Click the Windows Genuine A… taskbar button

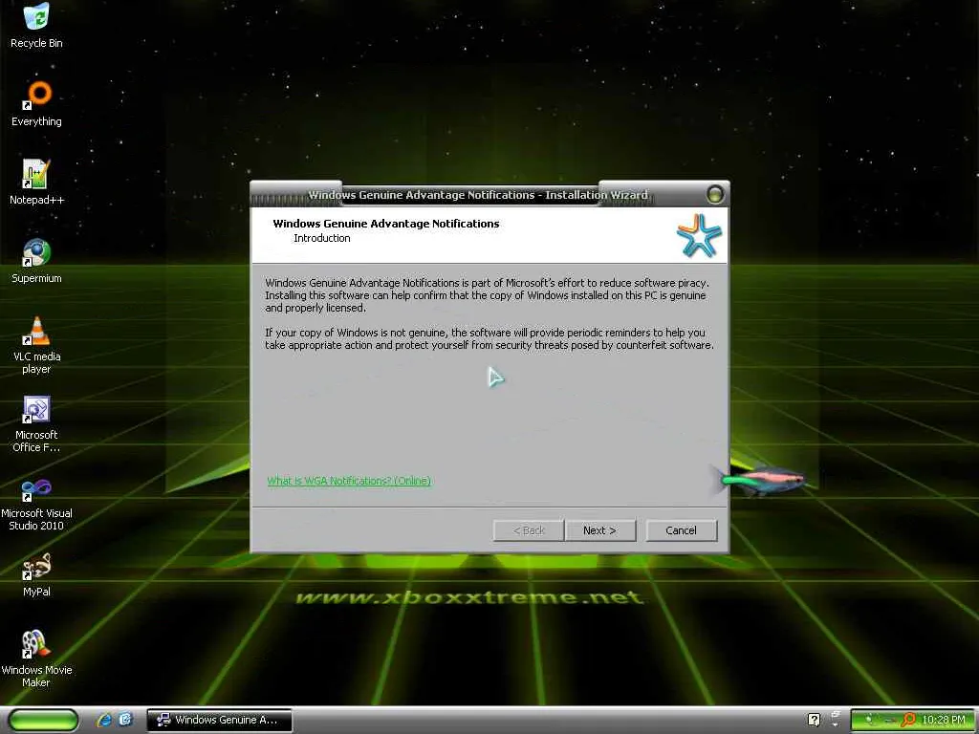click(219, 720)
